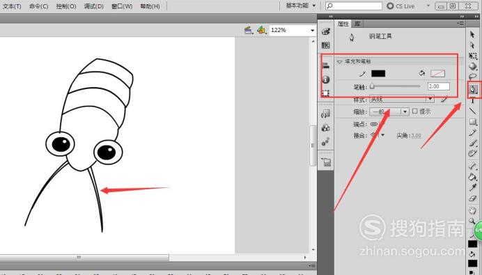Open the 命令(C) menu
The height and width of the screenshot is (275, 482).
pyautogui.click(x=39, y=6)
